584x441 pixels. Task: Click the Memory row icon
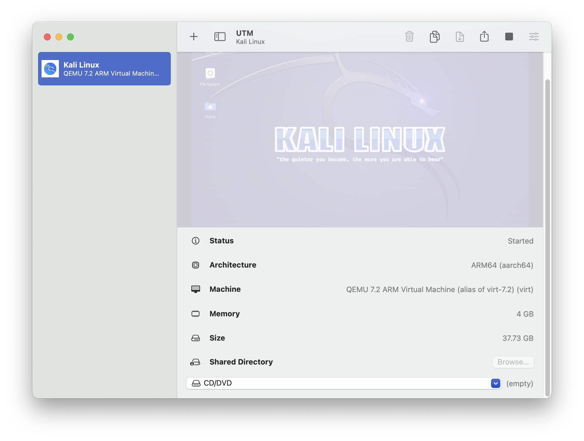click(195, 314)
